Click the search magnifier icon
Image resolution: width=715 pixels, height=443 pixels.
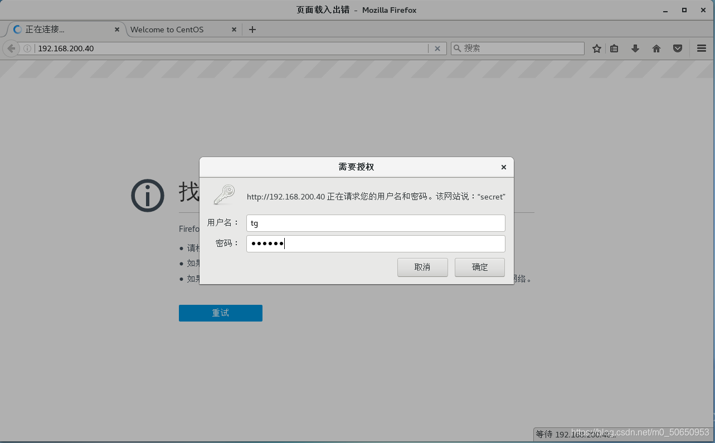tap(458, 48)
